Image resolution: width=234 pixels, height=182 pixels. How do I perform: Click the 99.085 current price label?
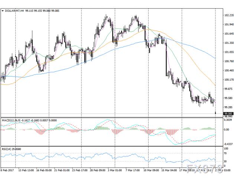pyautogui.click(x=228, y=114)
